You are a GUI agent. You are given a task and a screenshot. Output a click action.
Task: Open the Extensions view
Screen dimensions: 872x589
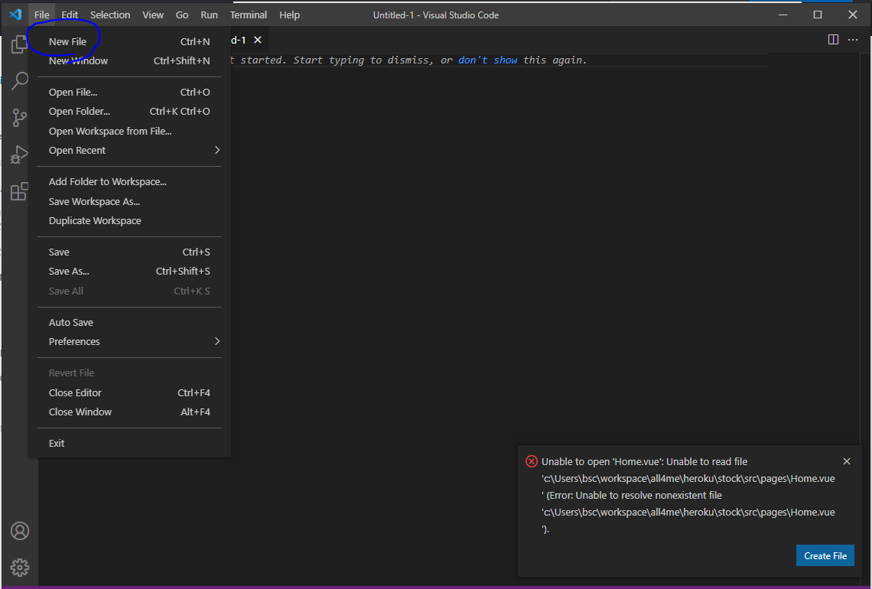[x=19, y=191]
